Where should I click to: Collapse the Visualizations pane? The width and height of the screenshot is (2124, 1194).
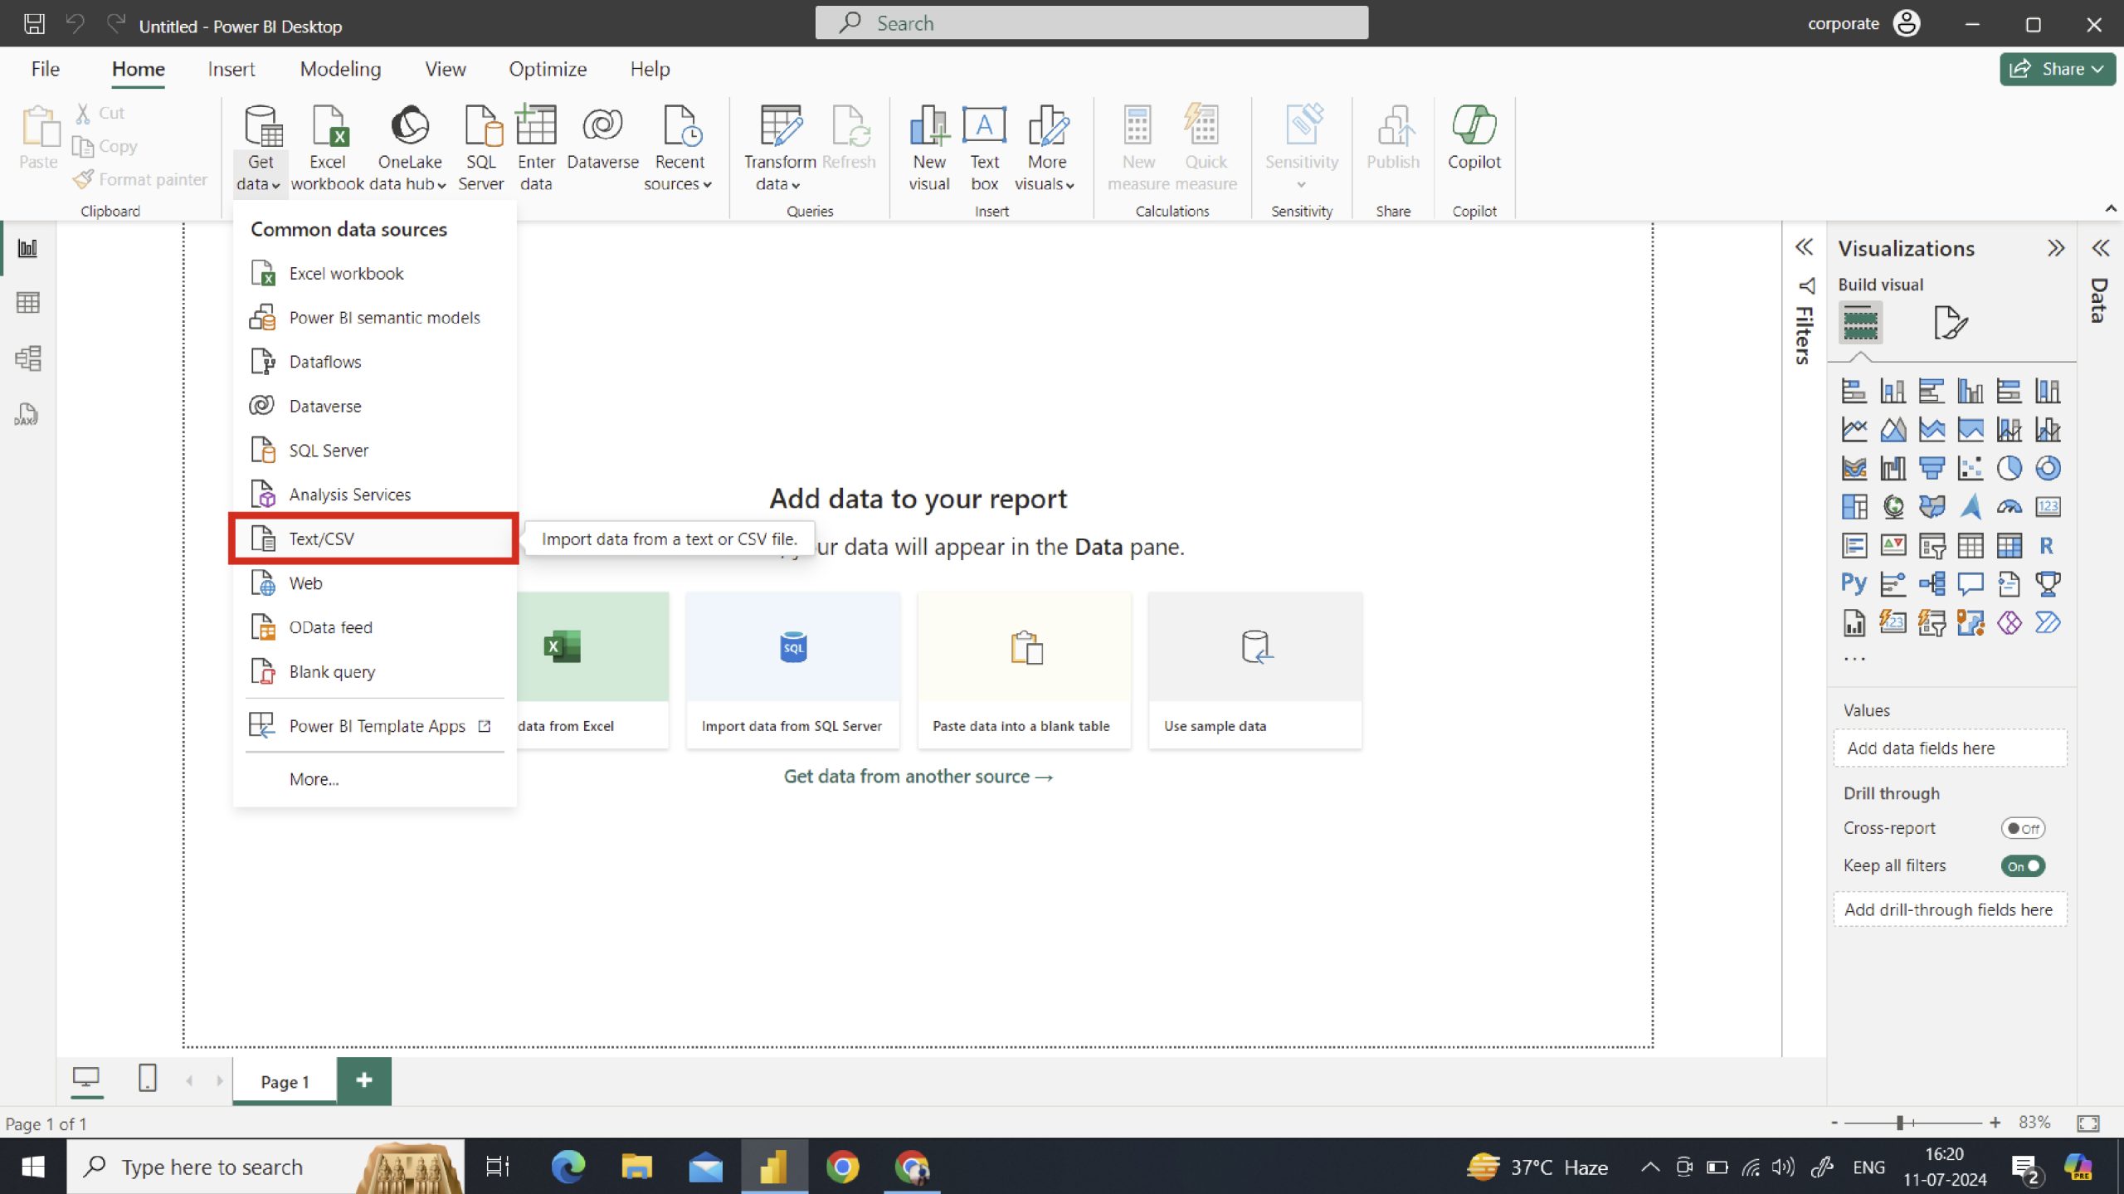[x=2055, y=248]
